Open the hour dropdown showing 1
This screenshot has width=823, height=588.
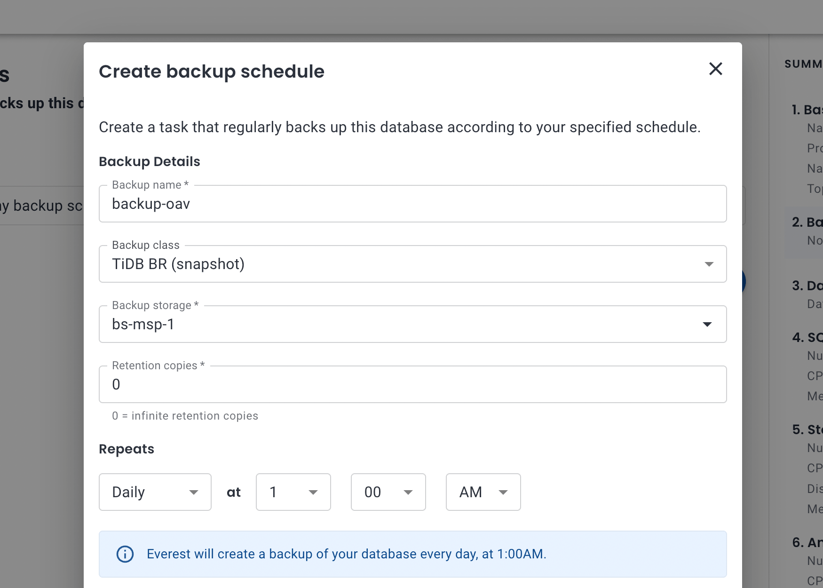293,492
